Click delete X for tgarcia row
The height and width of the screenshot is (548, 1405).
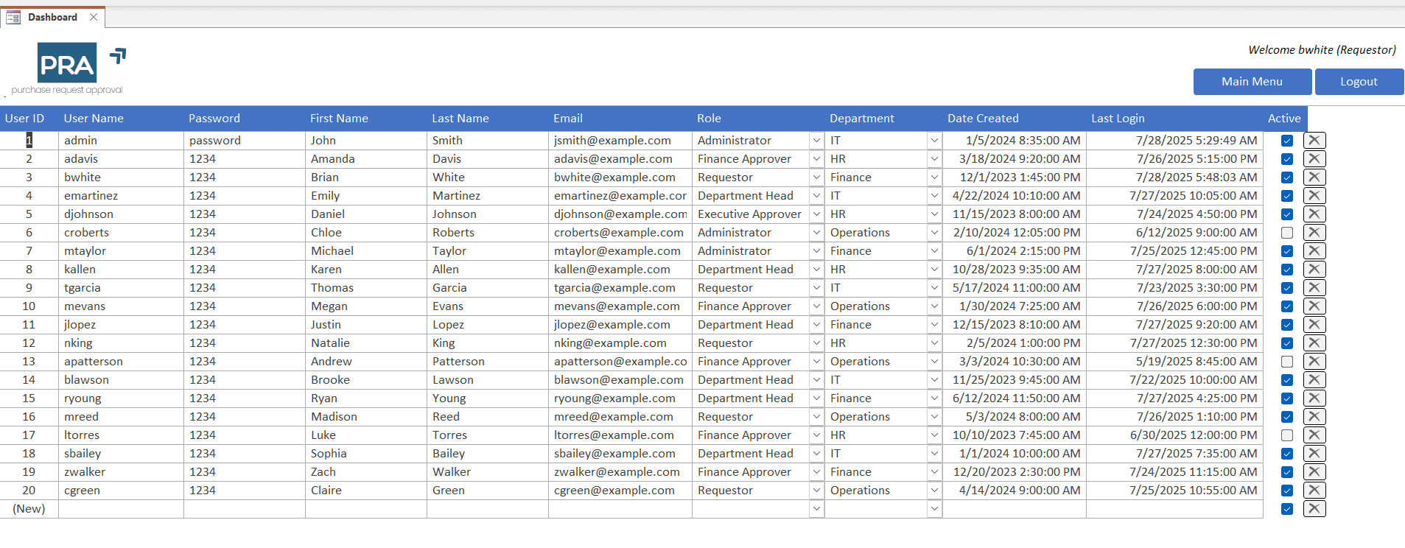pyautogui.click(x=1314, y=287)
